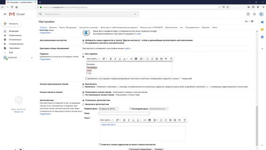
Task: Insert a link in the signature editor
Action: (131, 59)
